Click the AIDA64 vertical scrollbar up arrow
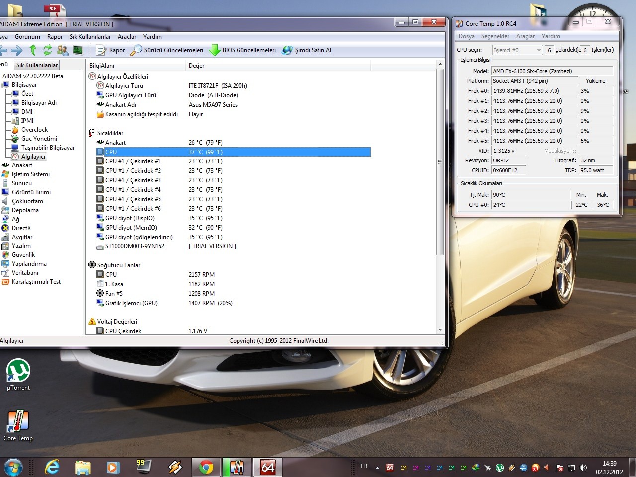Screen dimensions: 636x477 pyautogui.click(x=440, y=65)
